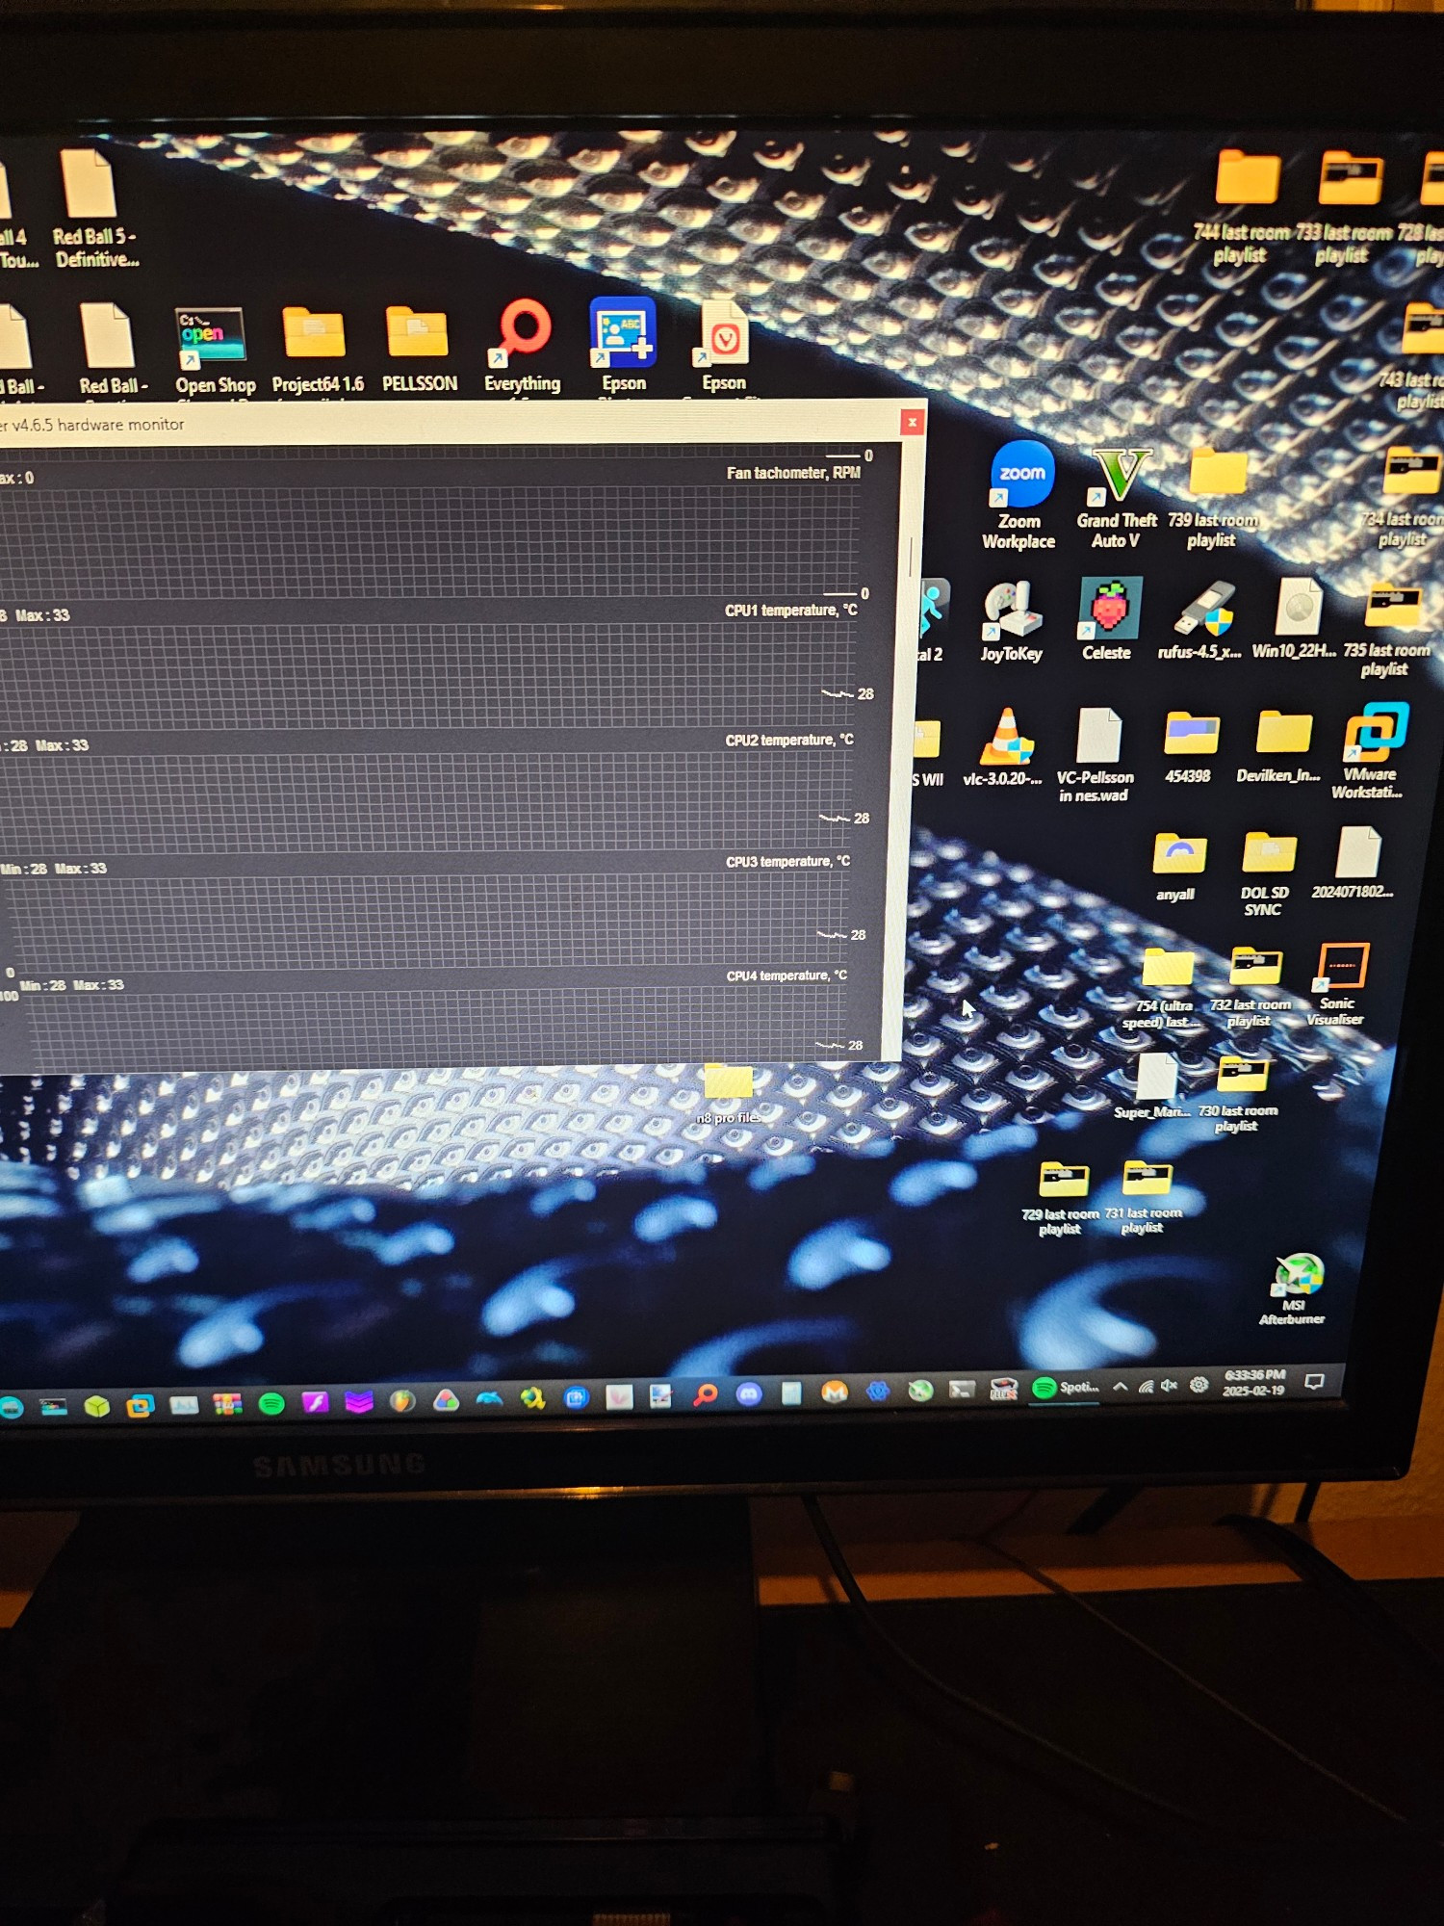Click the CPU1 temperature graph label
Image resolution: width=1444 pixels, height=1926 pixels.
(x=790, y=611)
